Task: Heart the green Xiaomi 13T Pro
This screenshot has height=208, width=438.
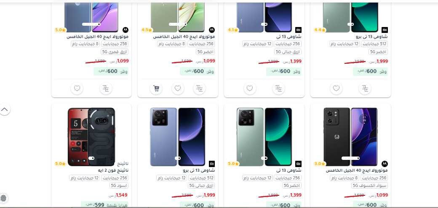Action: pos(336,89)
